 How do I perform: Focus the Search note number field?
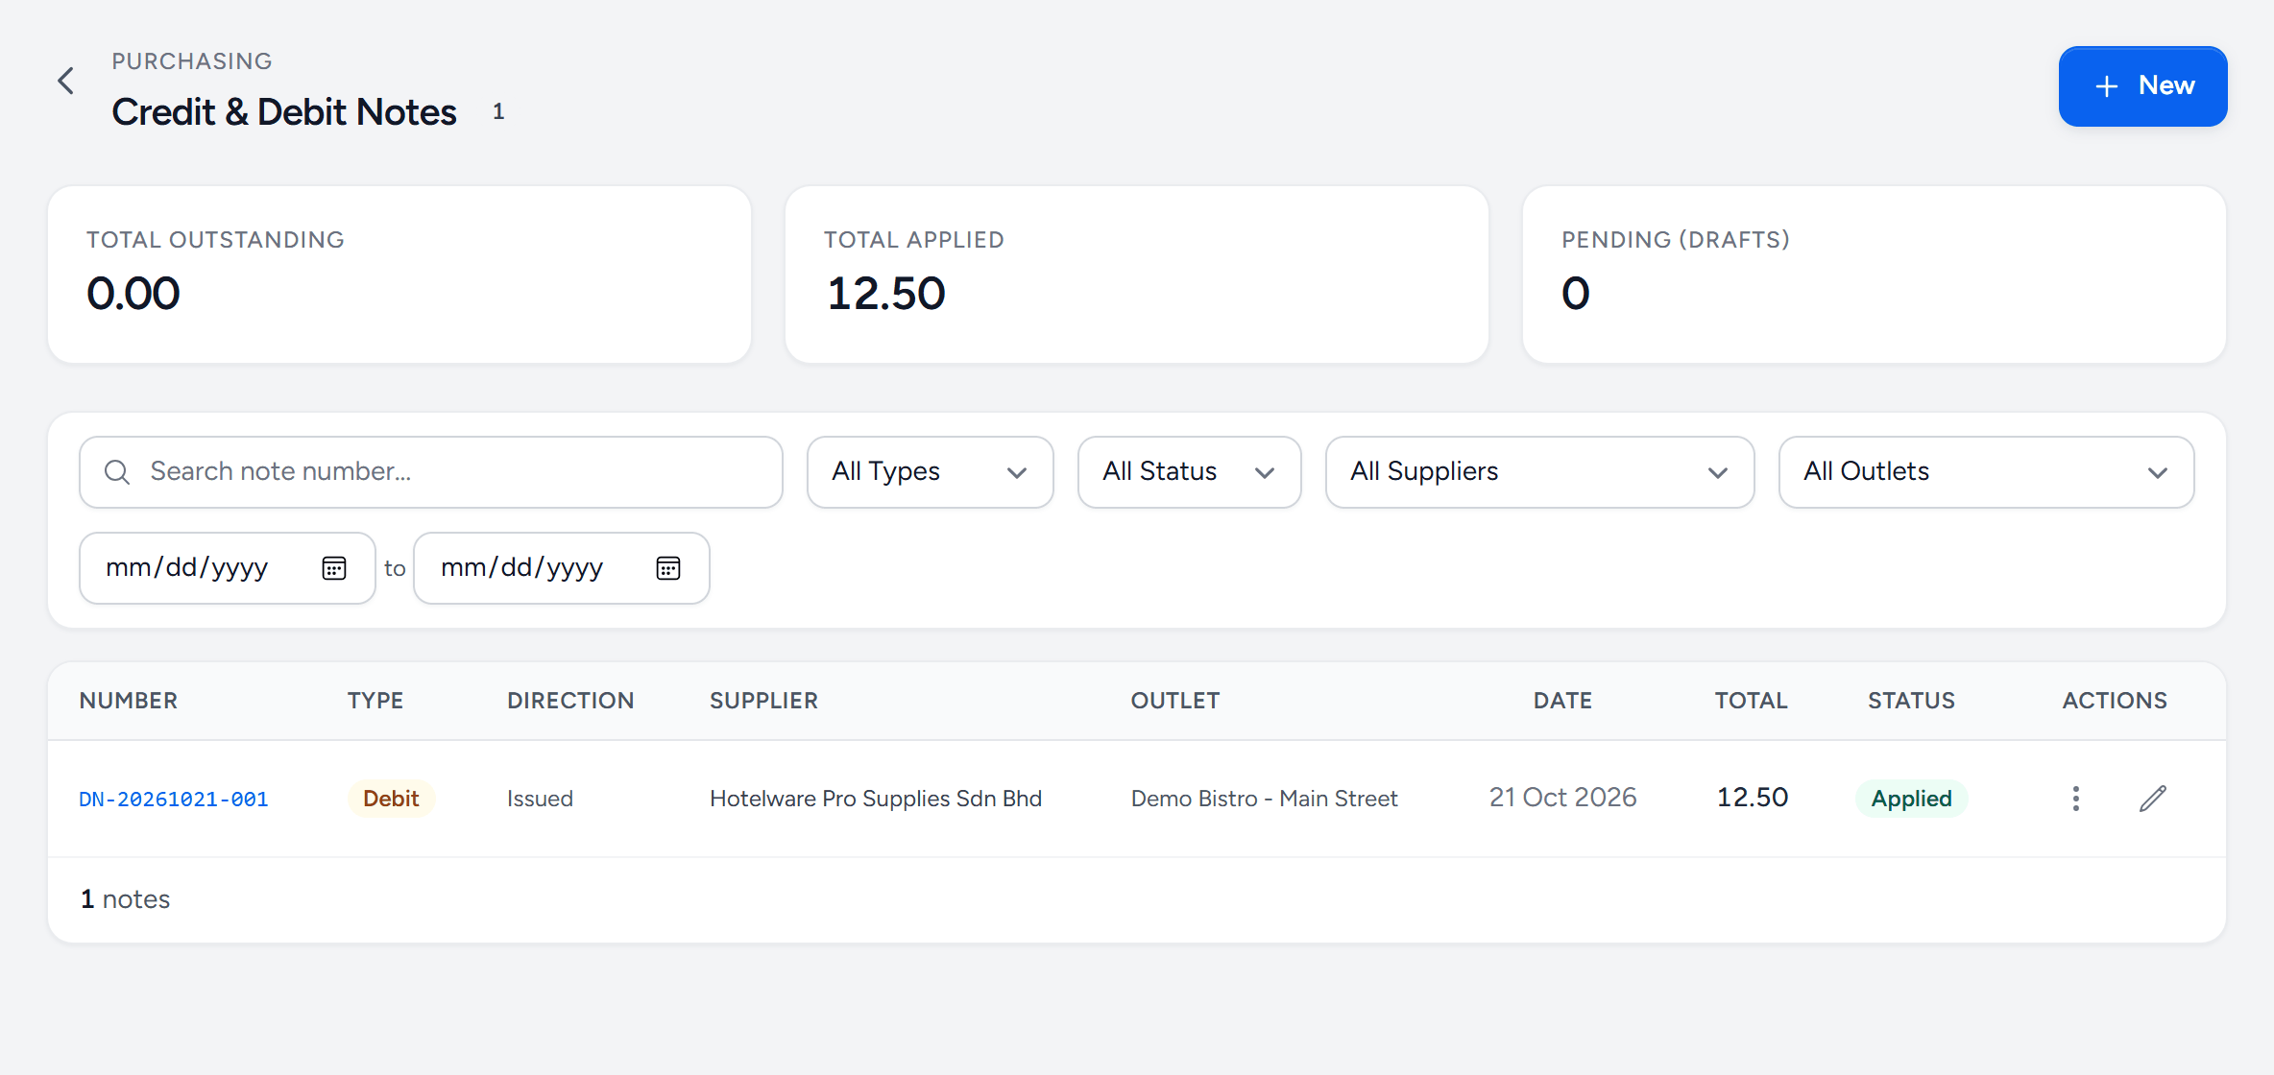pos(431,471)
